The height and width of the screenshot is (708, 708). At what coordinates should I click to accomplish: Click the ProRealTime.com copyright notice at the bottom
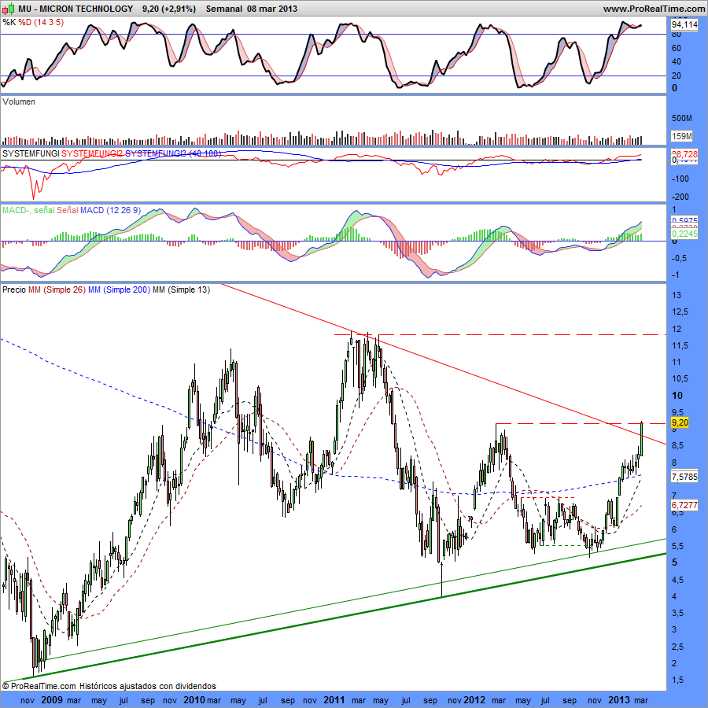109,686
